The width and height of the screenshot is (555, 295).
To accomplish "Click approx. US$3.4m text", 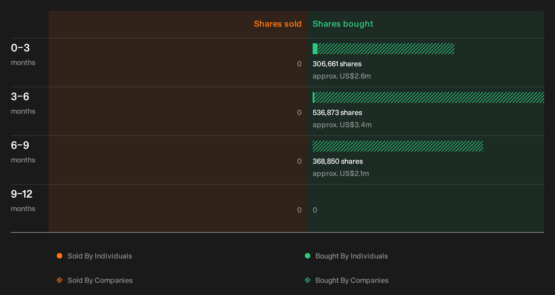I will [x=342, y=125].
